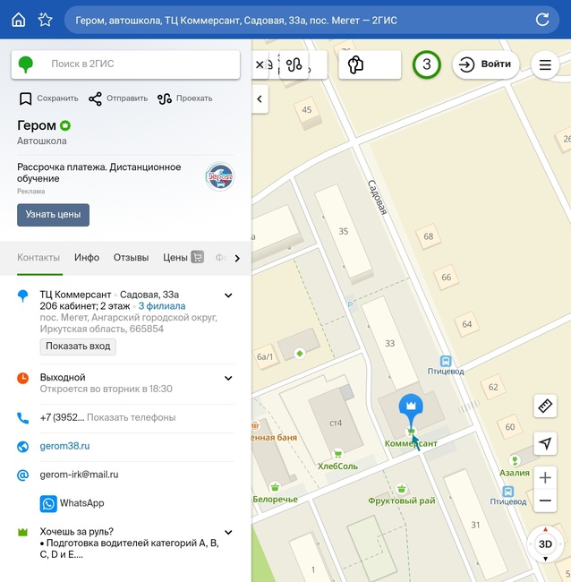Click building number 68 on map
This screenshot has width=571, height=582.
click(x=428, y=236)
